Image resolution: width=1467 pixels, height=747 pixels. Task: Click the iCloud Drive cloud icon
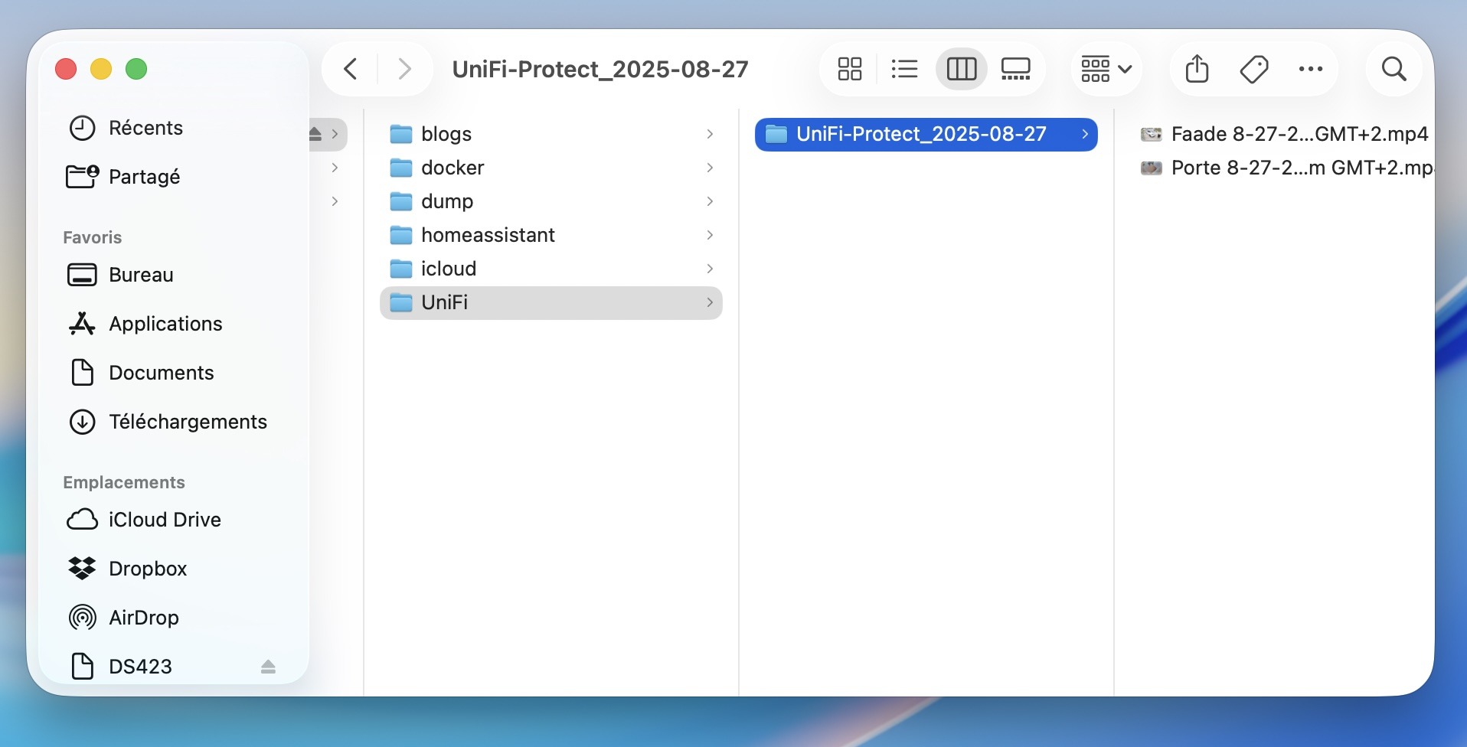[x=82, y=520]
